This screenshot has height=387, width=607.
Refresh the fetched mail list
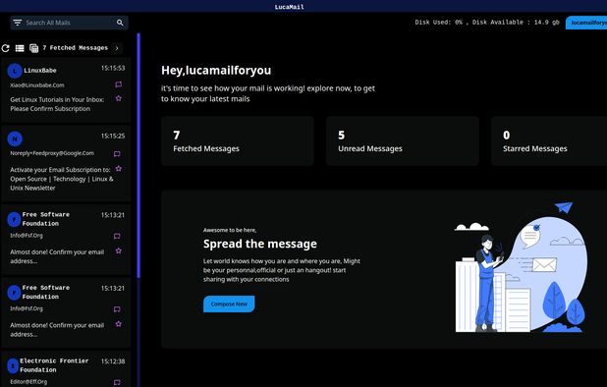[6, 48]
